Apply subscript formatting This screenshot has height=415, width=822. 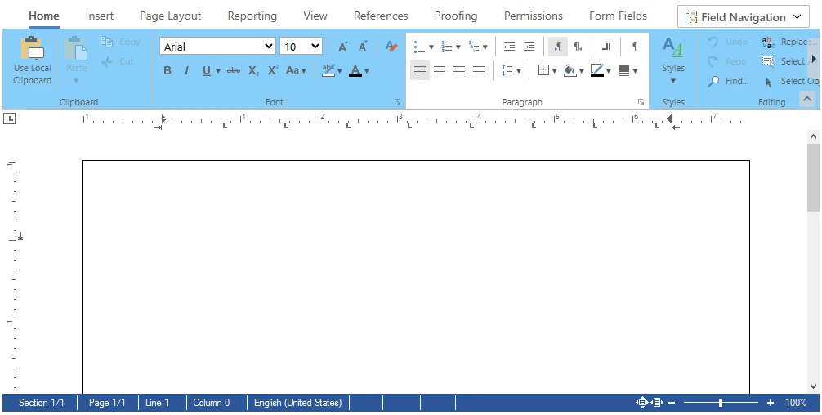(254, 70)
